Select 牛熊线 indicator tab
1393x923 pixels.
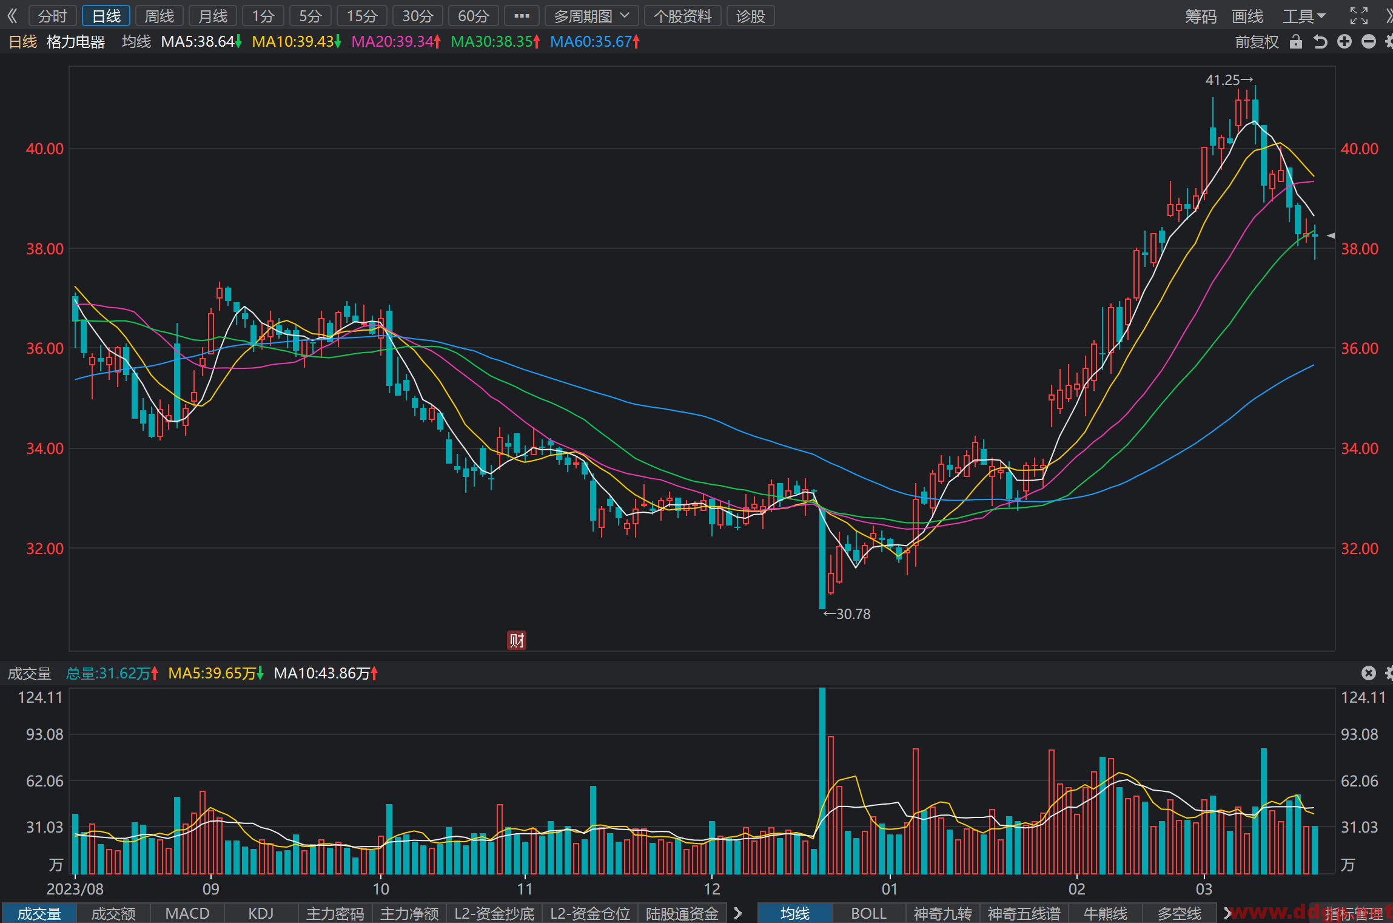coord(1106,913)
